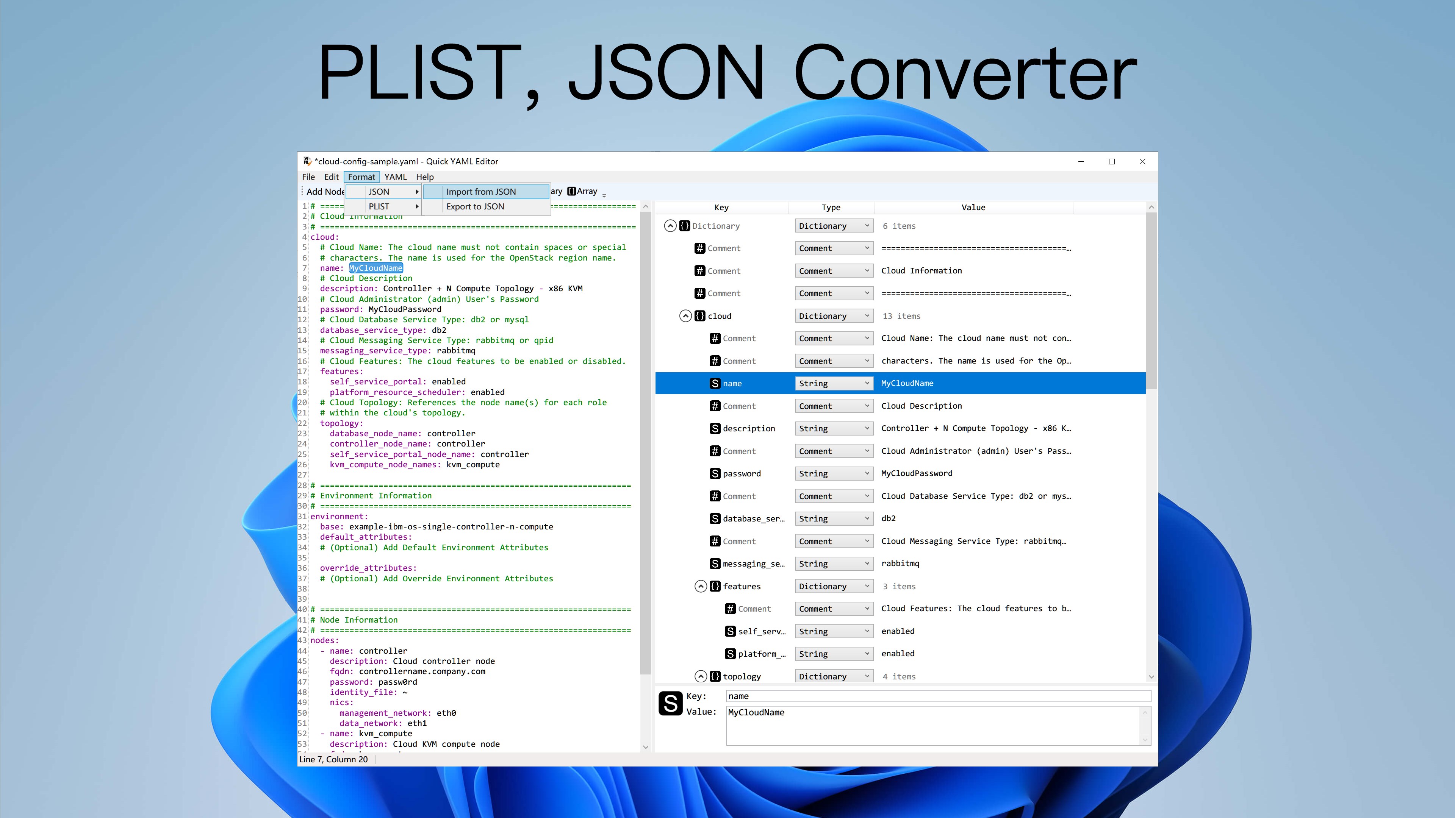Choose Import from JSON menu entry

[x=481, y=192]
